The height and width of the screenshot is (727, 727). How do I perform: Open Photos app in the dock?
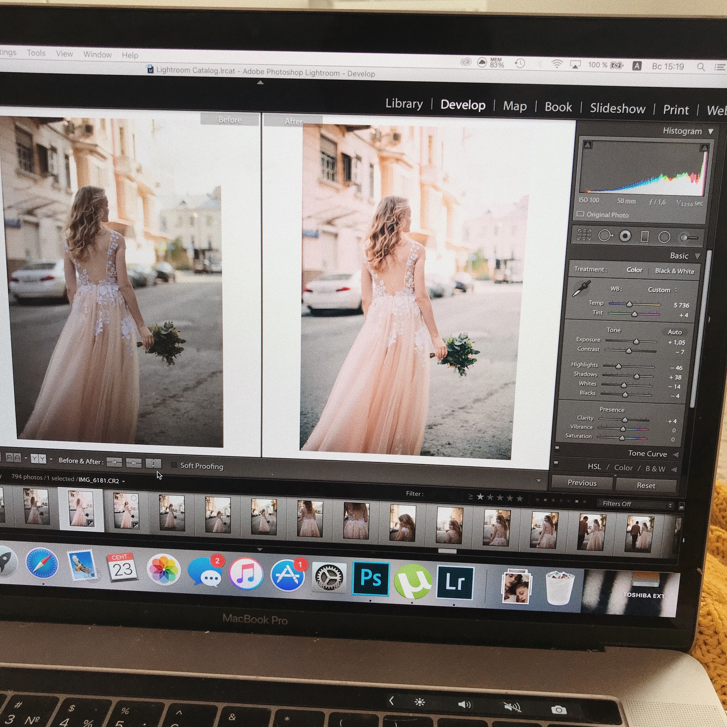pyautogui.click(x=164, y=569)
